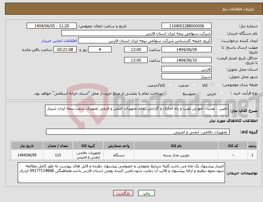Click the delivery city field شیراز
Viewport: 263px width, 202px height.
coord(186,77)
